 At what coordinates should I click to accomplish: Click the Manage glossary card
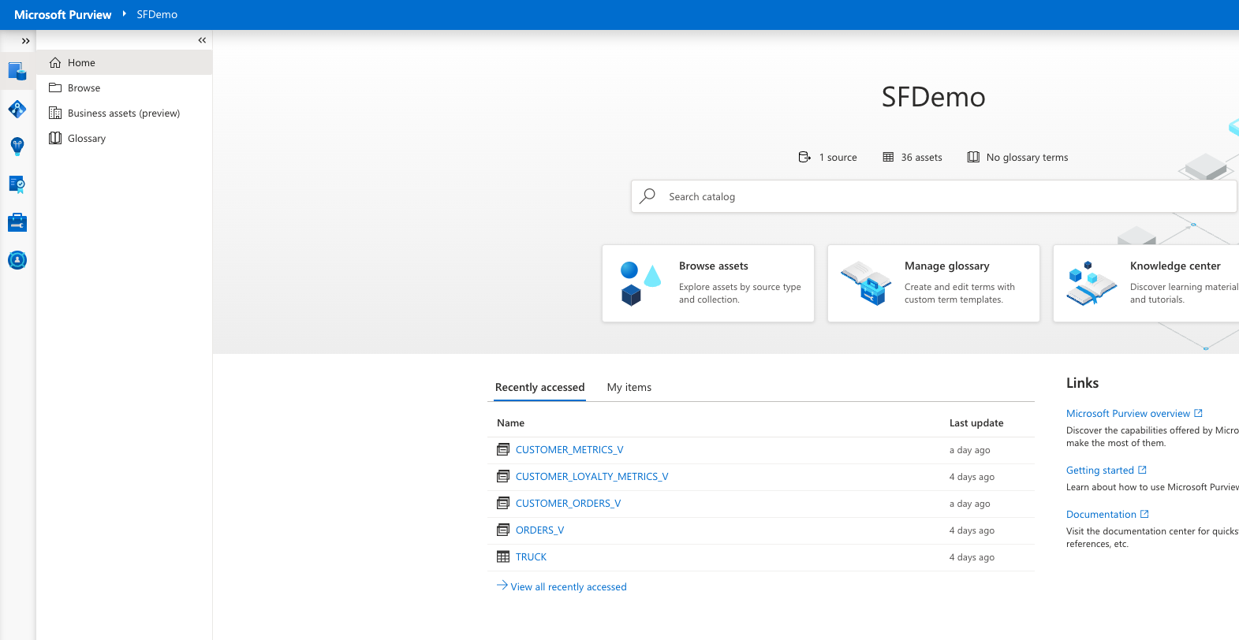[x=933, y=283]
